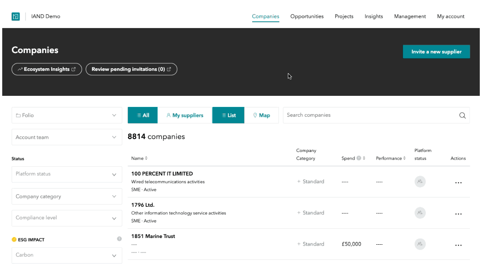Open actions menu for 1796 Ltd.
Screen dimensions: 482x271
[x=458, y=214]
